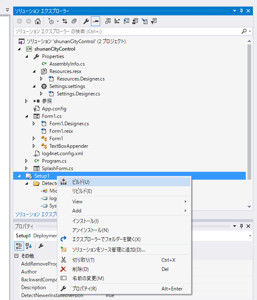
Task: Open Properties wrench icon in toolbar
Action: coord(86,21)
